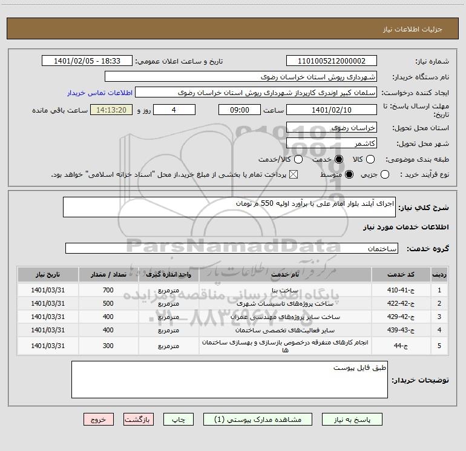Click the public announcement date field 1401/02/05

coord(87,61)
